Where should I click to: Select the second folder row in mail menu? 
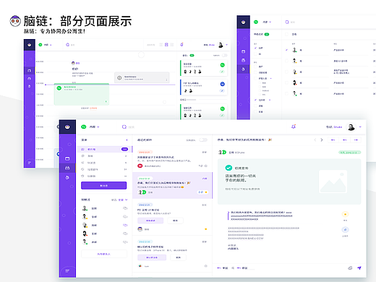point(105,156)
